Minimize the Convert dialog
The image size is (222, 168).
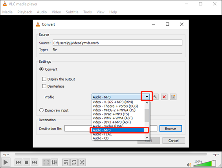click(154, 24)
